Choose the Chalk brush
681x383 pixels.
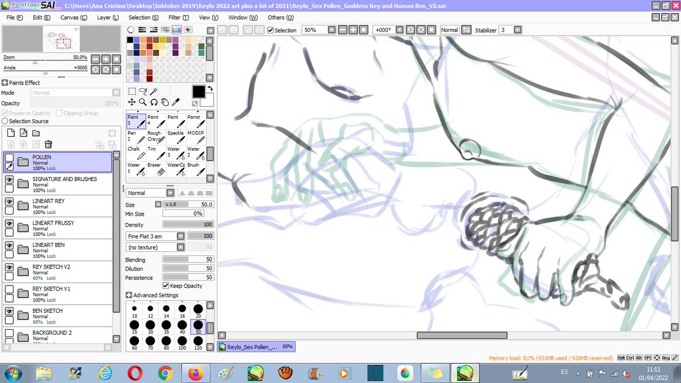tap(136, 152)
